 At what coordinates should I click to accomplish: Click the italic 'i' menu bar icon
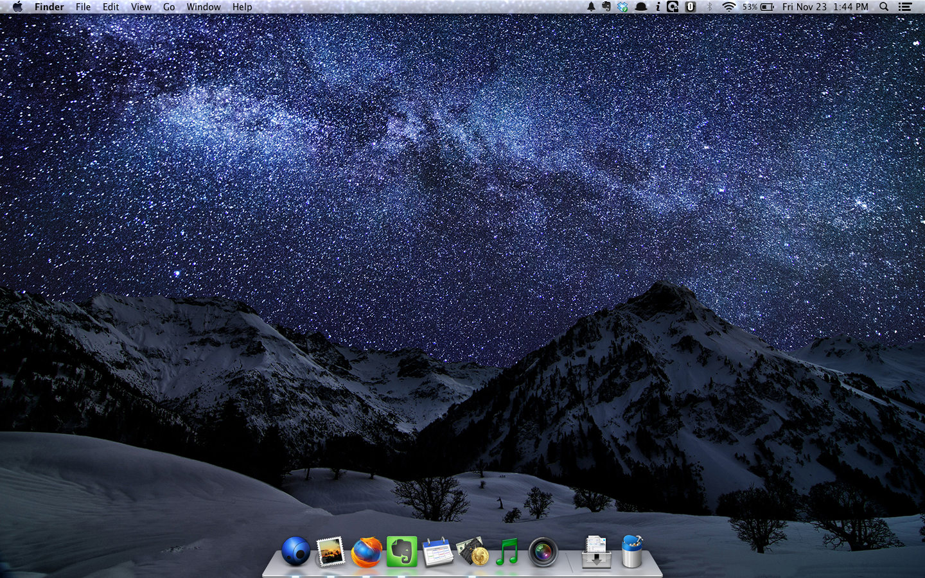point(658,6)
